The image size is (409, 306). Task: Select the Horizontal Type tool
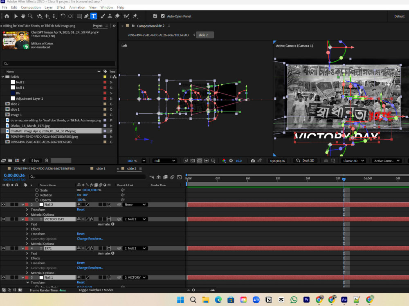click(x=94, y=16)
